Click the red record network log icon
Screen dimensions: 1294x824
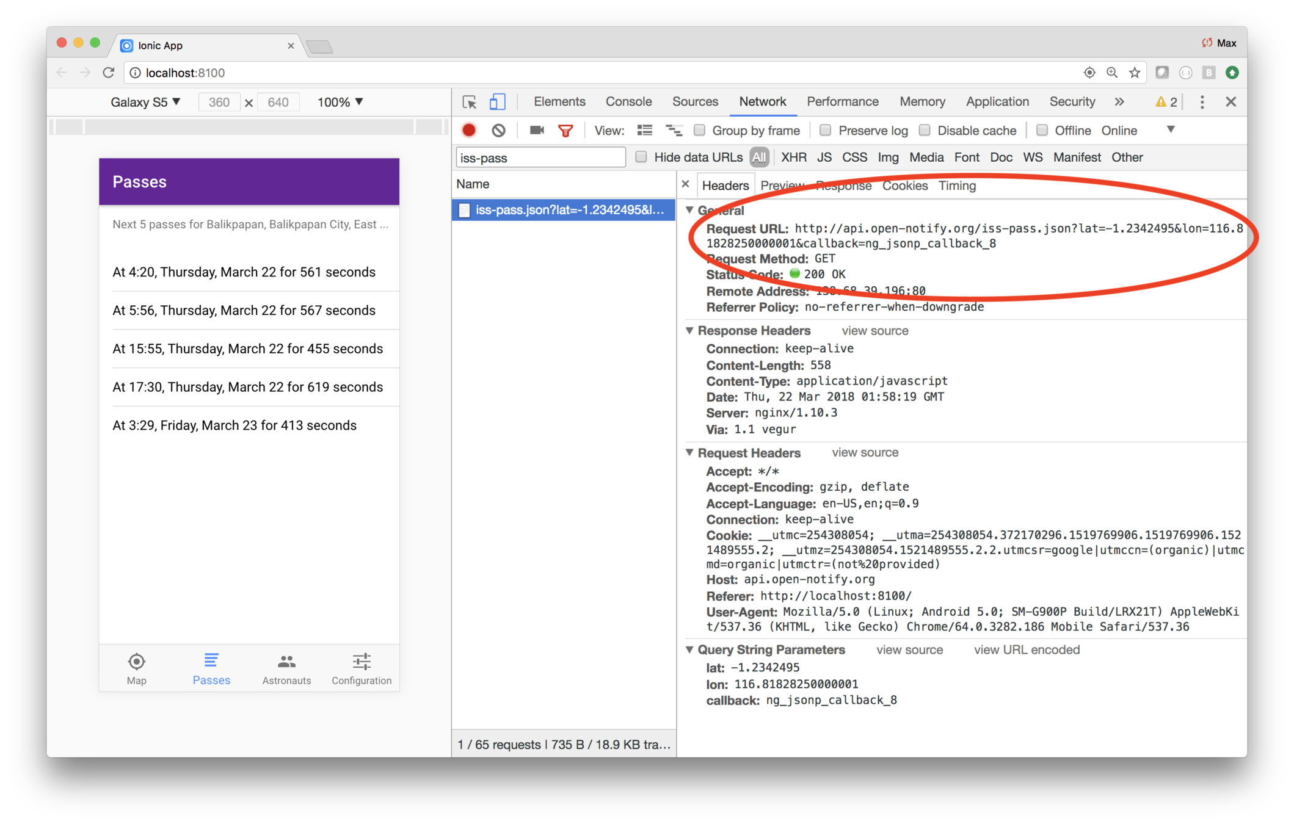[x=469, y=130]
